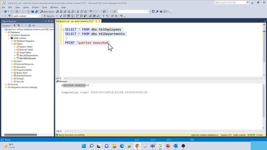The width and height of the screenshot is (267, 150).
Task: Expand the System Databases node
Action: [x=9, y=35]
